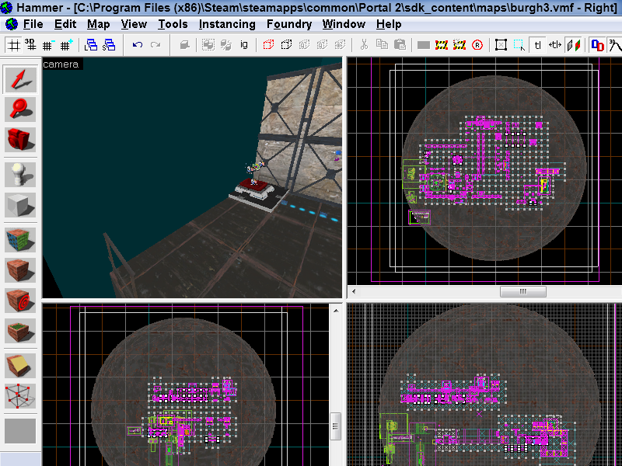Click the Group selection icon
This screenshot has width=622, height=466.
tap(208, 45)
